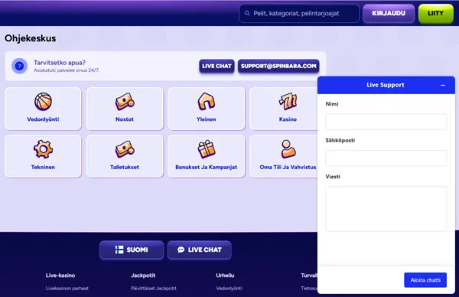Select the Bonukset Ja Kampanjat gift icon
The width and height of the screenshot is (459, 297).
coord(207,149)
